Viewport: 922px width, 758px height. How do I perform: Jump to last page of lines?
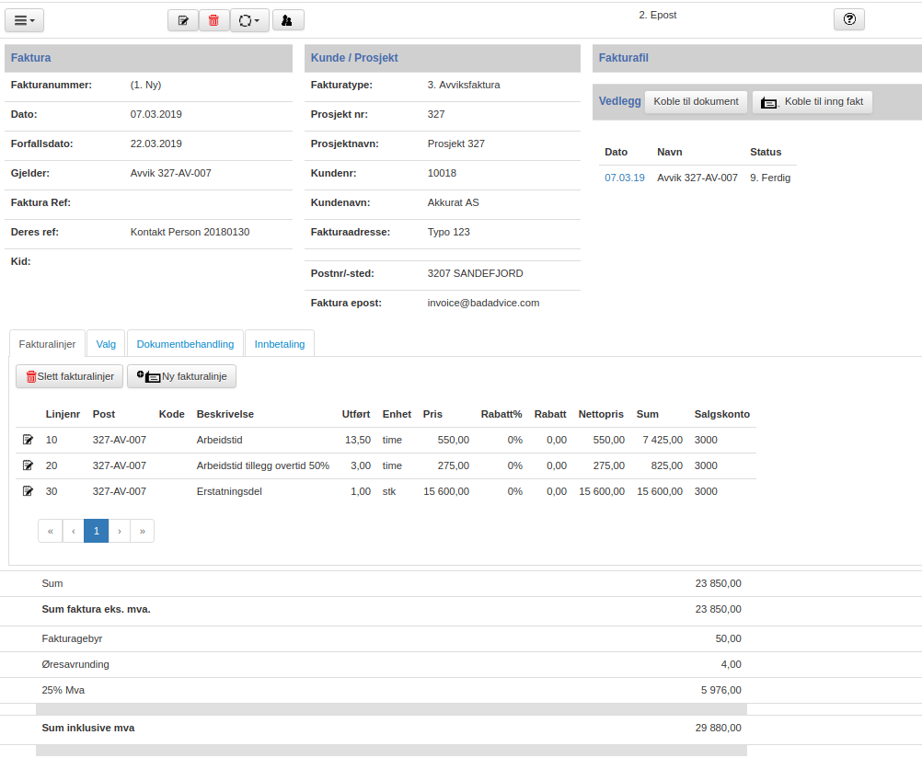coord(143,531)
